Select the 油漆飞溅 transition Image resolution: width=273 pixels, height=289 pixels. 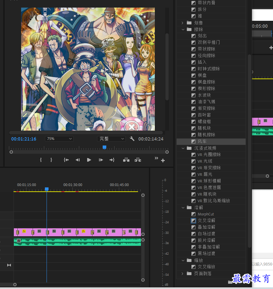click(206, 102)
